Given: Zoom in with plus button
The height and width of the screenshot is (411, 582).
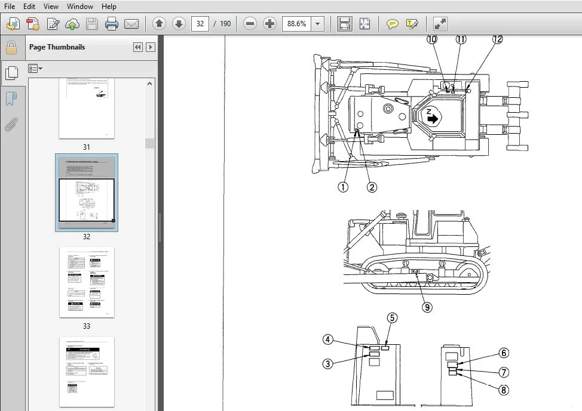Looking at the screenshot, I should coord(270,24).
